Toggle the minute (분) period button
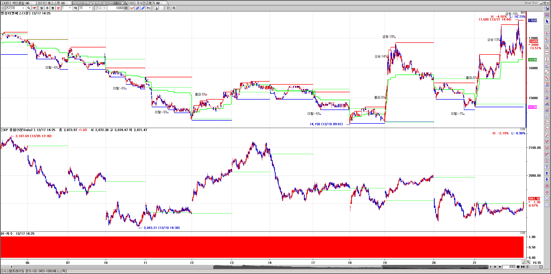The height and width of the screenshot is (274, 551). point(58,8)
